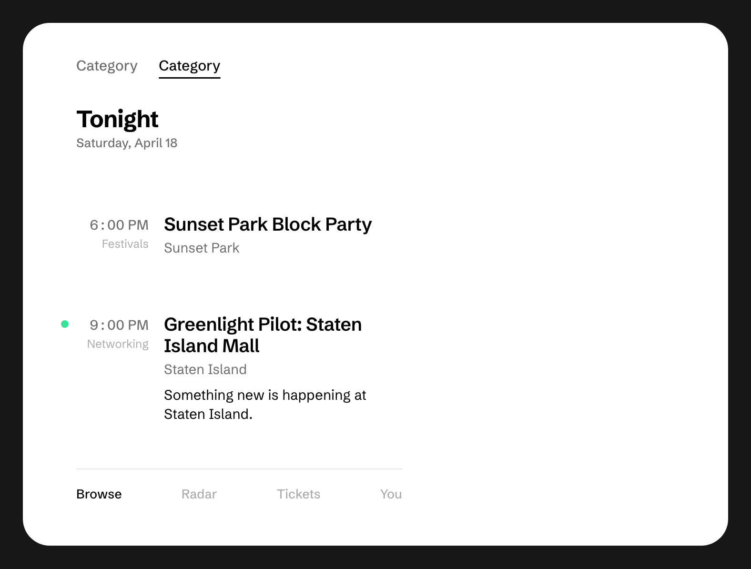Viewport: 751px width, 569px height.
Task: Open the You profile tab
Action: pyautogui.click(x=391, y=494)
